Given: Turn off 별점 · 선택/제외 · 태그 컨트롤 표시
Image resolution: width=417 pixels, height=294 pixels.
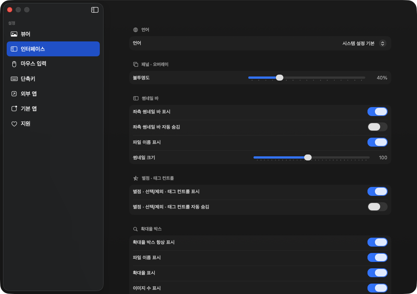Looking at the screenshot, I should point(378,191).
